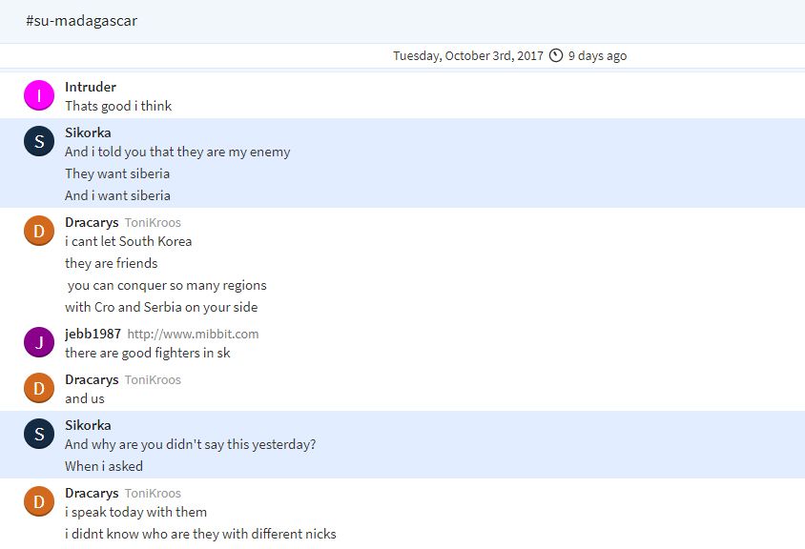
Task: Click the clock icon near the date
Action: tap(556, 55)
